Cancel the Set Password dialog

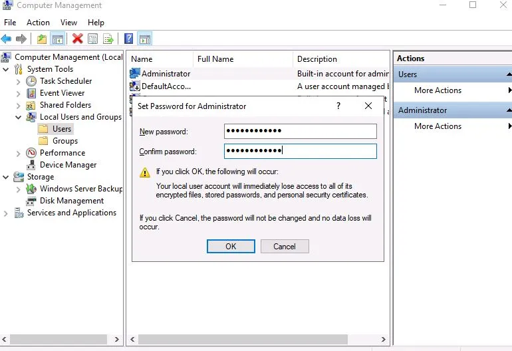click(285, 246)
